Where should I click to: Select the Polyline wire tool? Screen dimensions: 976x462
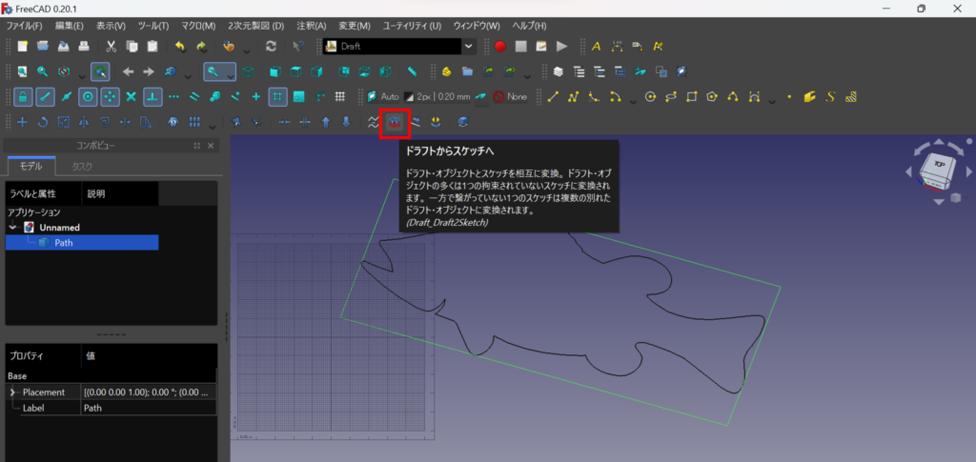(x=573, y=97)
